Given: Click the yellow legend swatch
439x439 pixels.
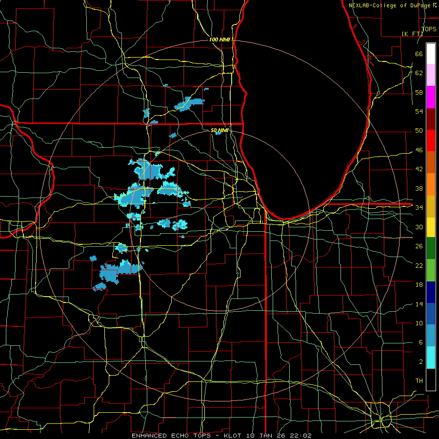Looking at the screenshot, I should tap(431, 227).
